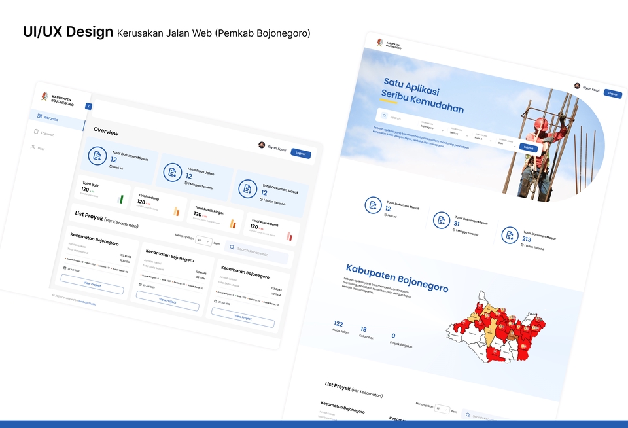Open the Kondisi Jalan Baik dropdown
628x428 pixels.
point(506,143)
